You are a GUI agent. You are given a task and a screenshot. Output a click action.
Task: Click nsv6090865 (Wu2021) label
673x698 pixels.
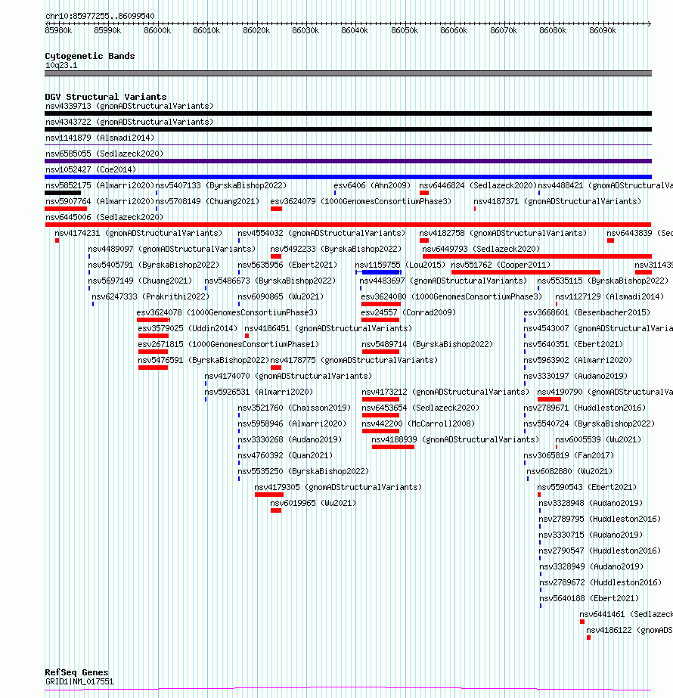click(281, 296)
